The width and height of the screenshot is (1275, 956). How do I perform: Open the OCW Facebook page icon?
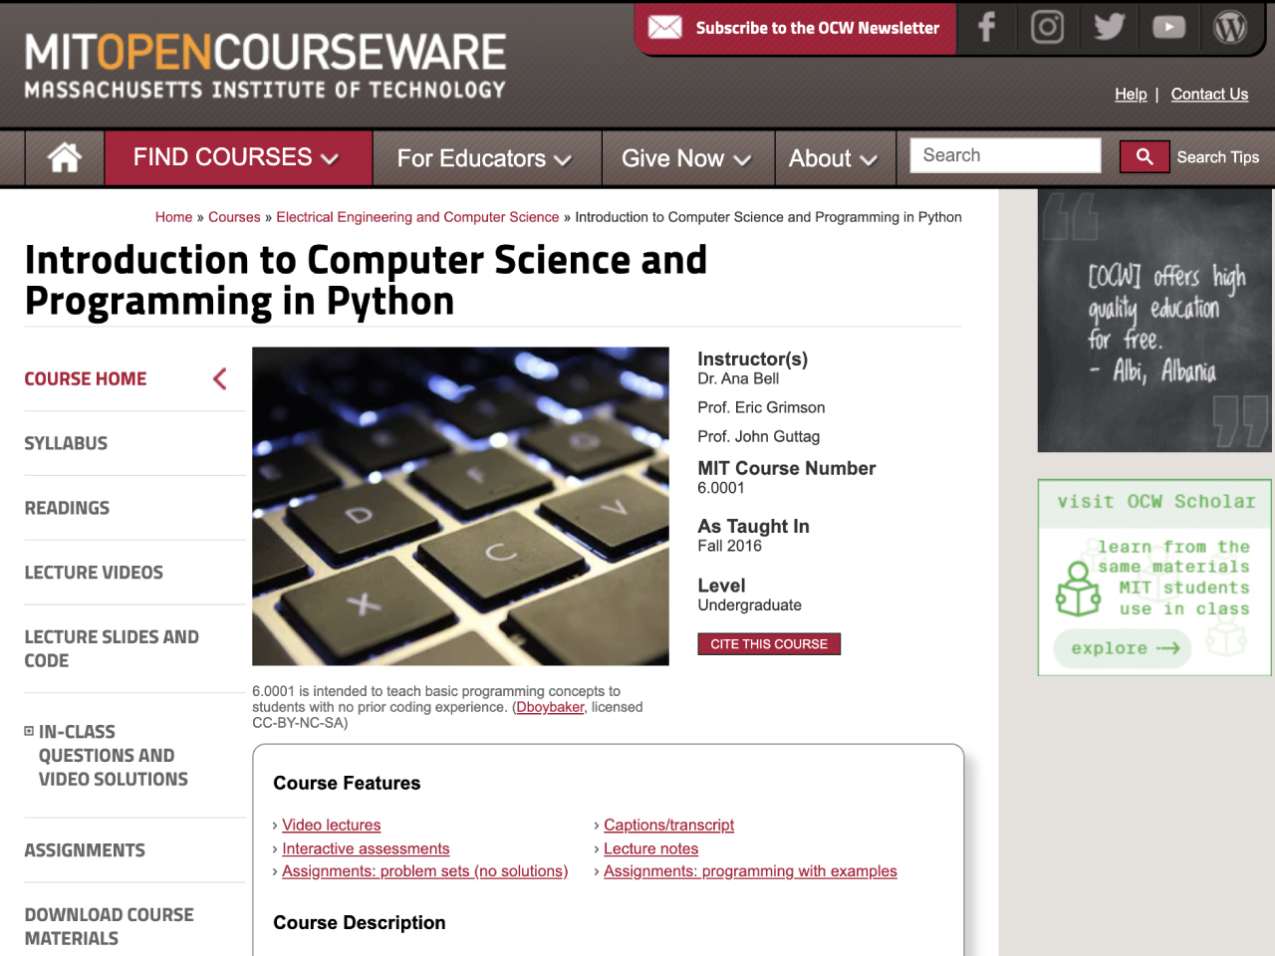(986, 27)
